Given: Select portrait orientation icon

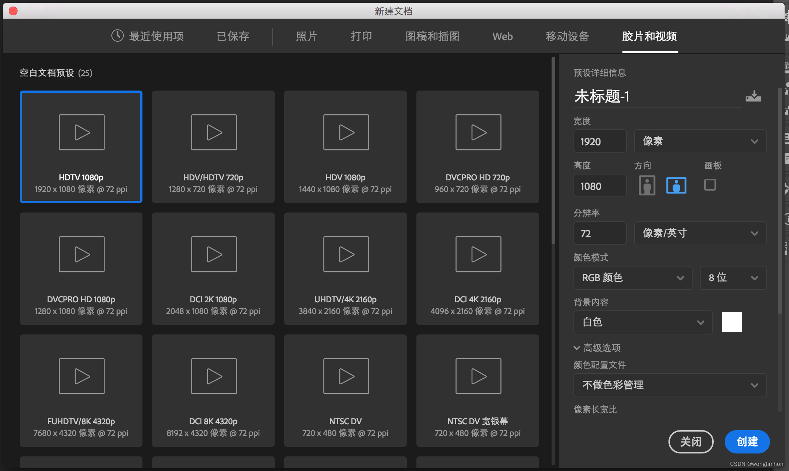Looking at the screenshot, I should click(647, 185).
